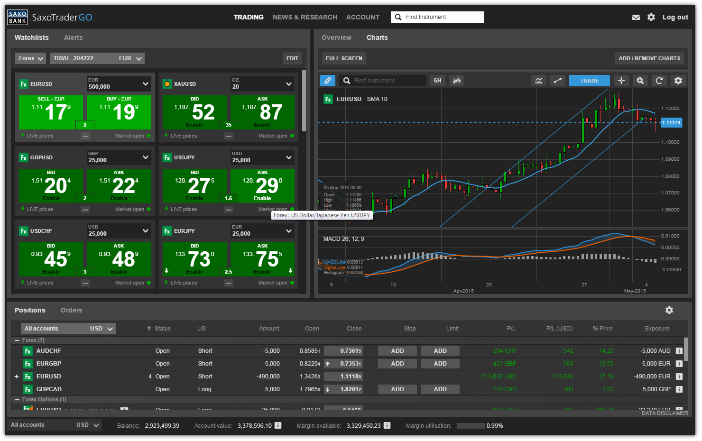The width and height of the screenshot is (702, 441).
Task: Open the XAUUSD tile more-options icon
Action: 229,136
